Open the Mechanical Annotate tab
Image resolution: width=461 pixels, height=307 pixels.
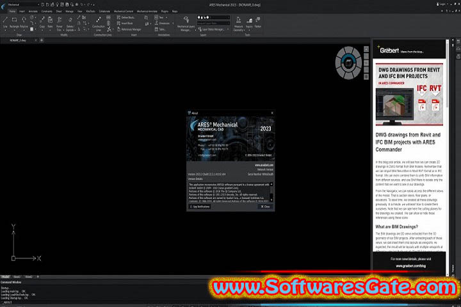point(147,12)
